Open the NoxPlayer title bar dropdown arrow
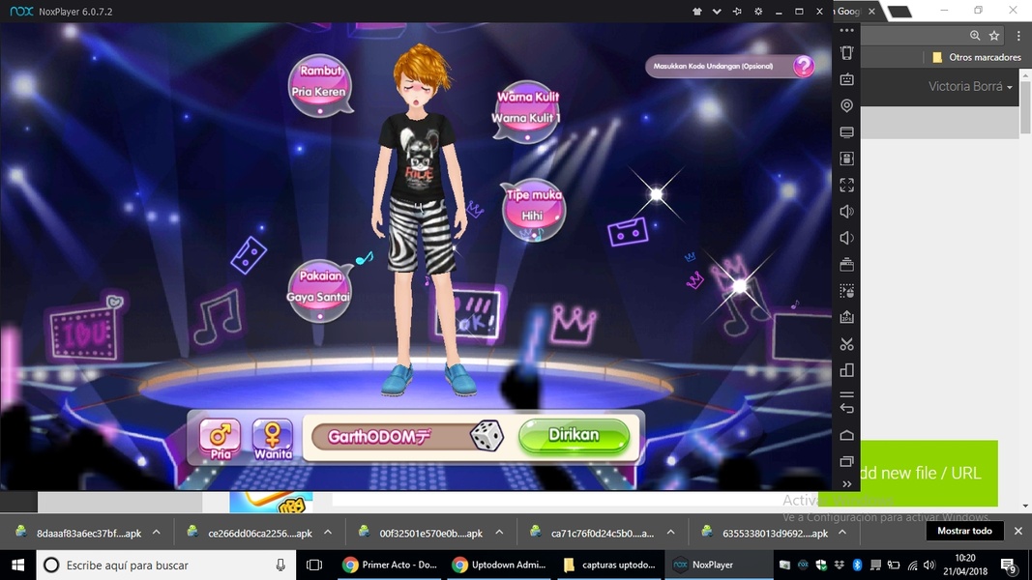Viewport: 1032px width, 580px height. [x=717, y=12]
